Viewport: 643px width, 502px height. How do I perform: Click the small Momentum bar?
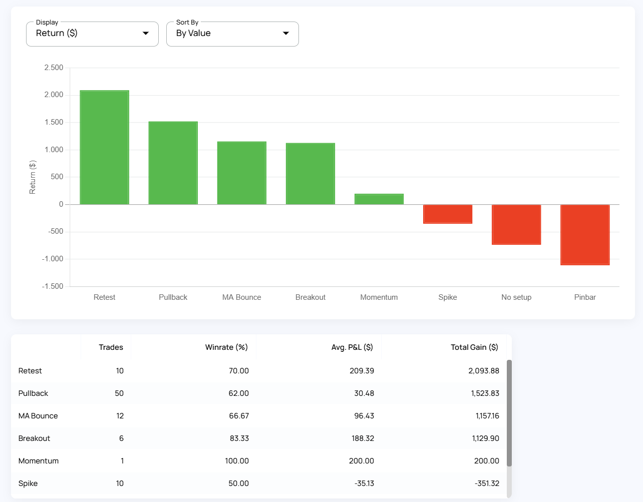[x=379, y=199]
